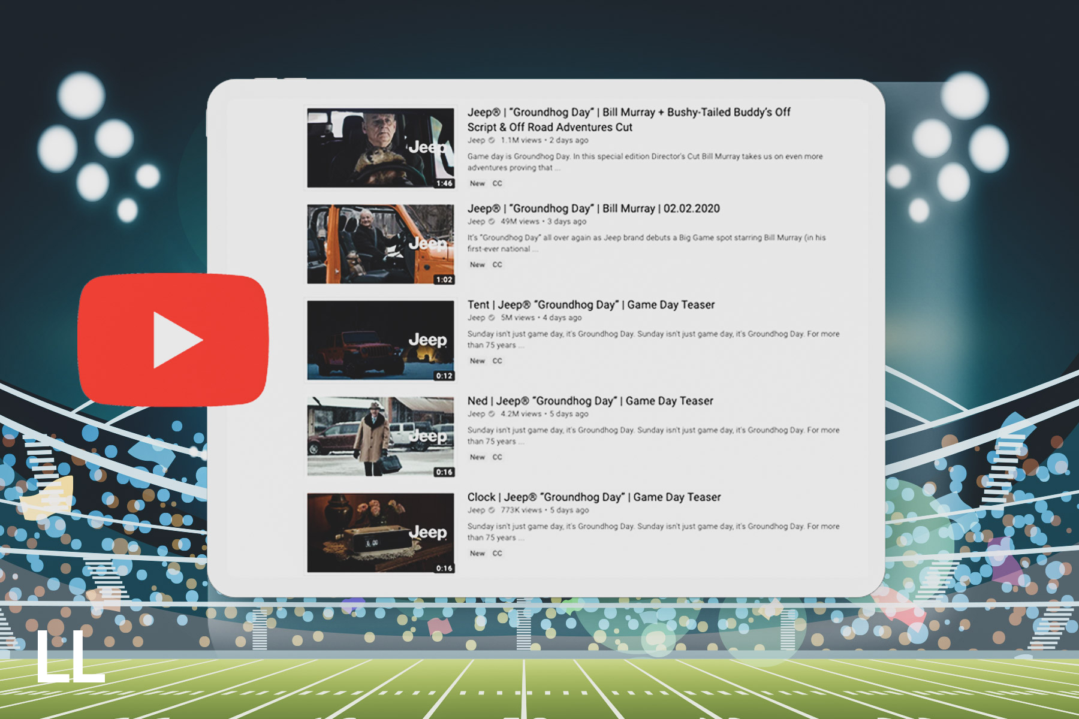Screen dimensions: 1079x719
Task: Click the 1:46 duration badge on first thumbnail
Action: tap(444, 183)
